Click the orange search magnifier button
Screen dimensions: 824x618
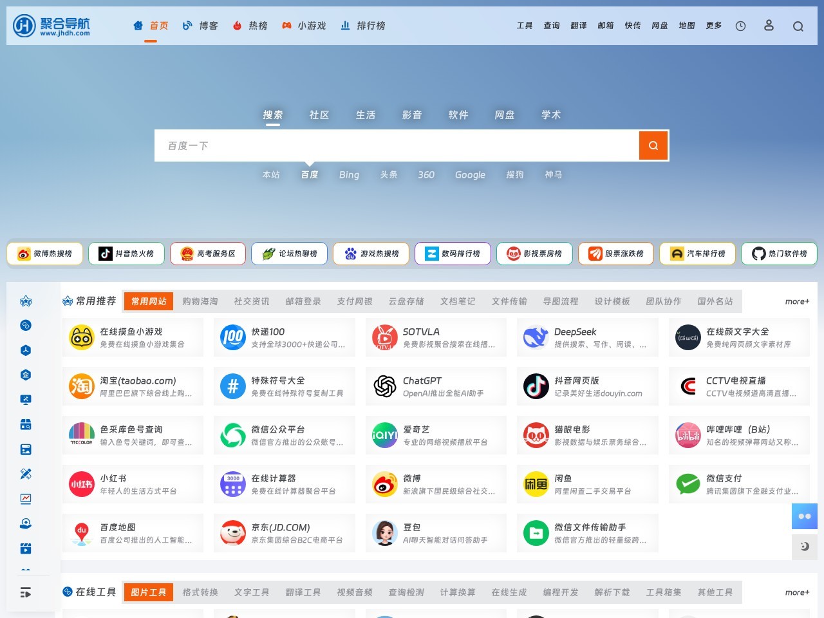(x=653, y=145)
